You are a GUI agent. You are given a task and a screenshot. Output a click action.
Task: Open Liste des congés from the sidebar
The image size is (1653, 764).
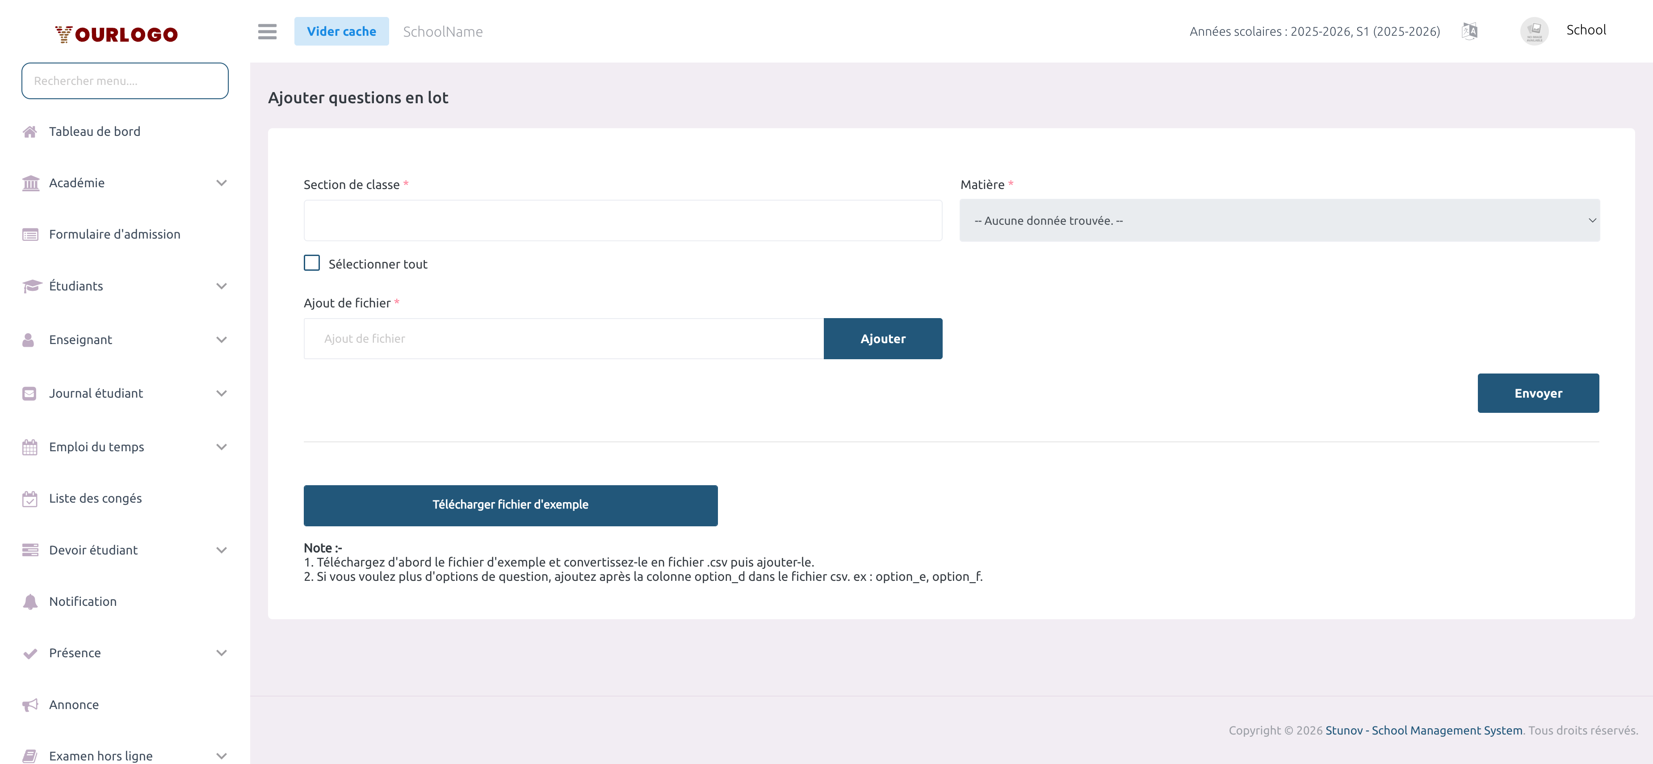pyautogui.click(x=96, y=498)
